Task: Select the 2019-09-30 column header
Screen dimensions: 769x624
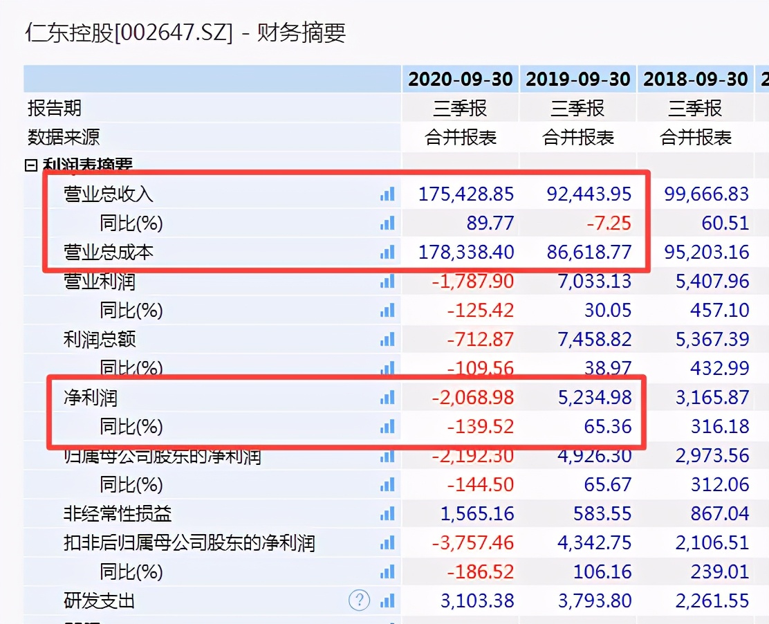Action: [578, 80]
